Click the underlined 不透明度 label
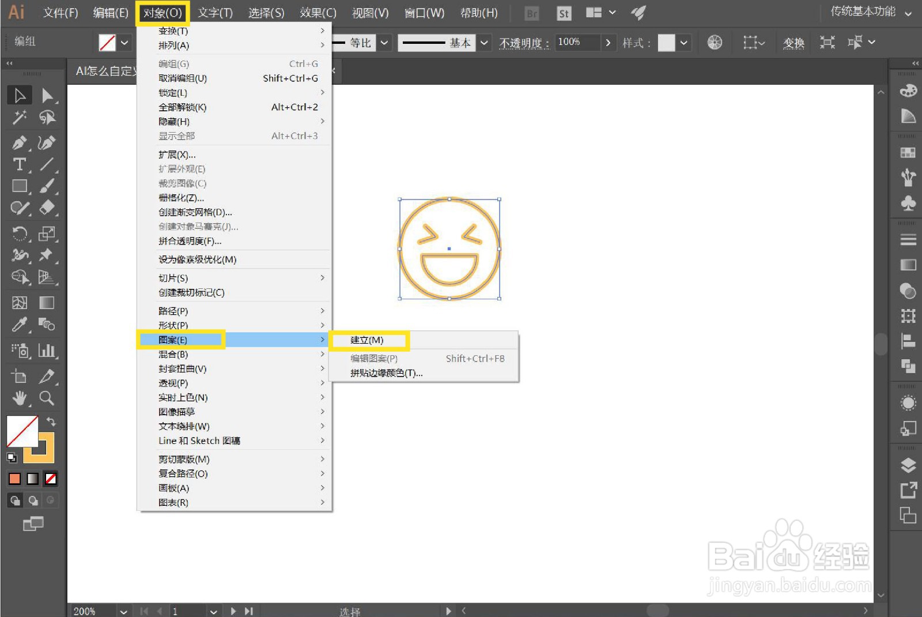 (x=523, y=43)
